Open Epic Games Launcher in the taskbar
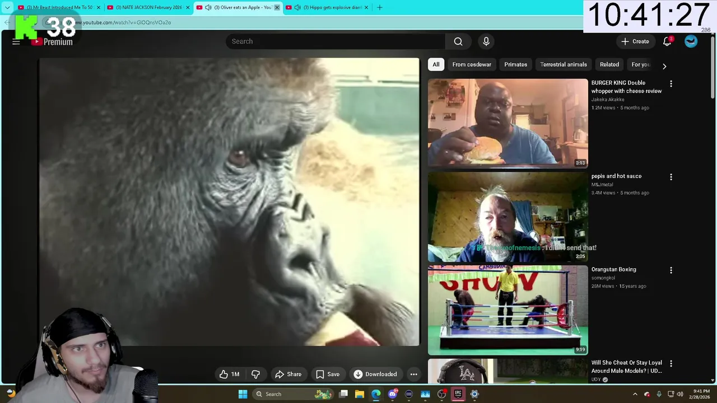Image resolution: width=717 pixels, height=403 pixels. click(x=458, y=394)
